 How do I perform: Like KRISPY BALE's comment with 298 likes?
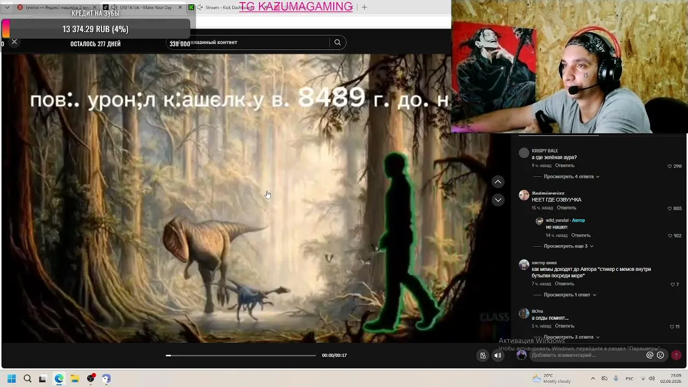[670, 166]
